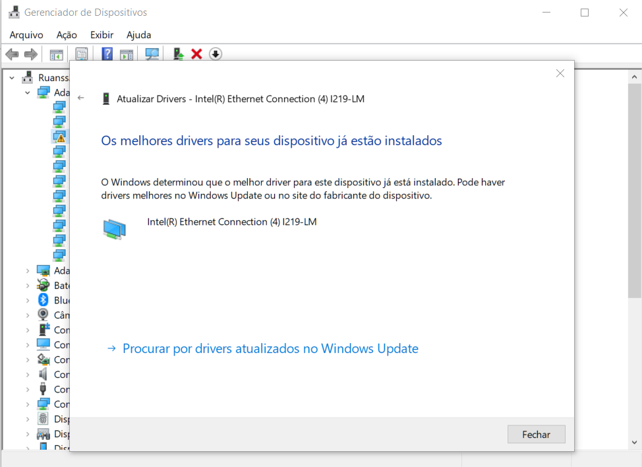This screenshot has width=642, height=467.
Task: Click the red X uninstall device icon
Action: (196, 54)
